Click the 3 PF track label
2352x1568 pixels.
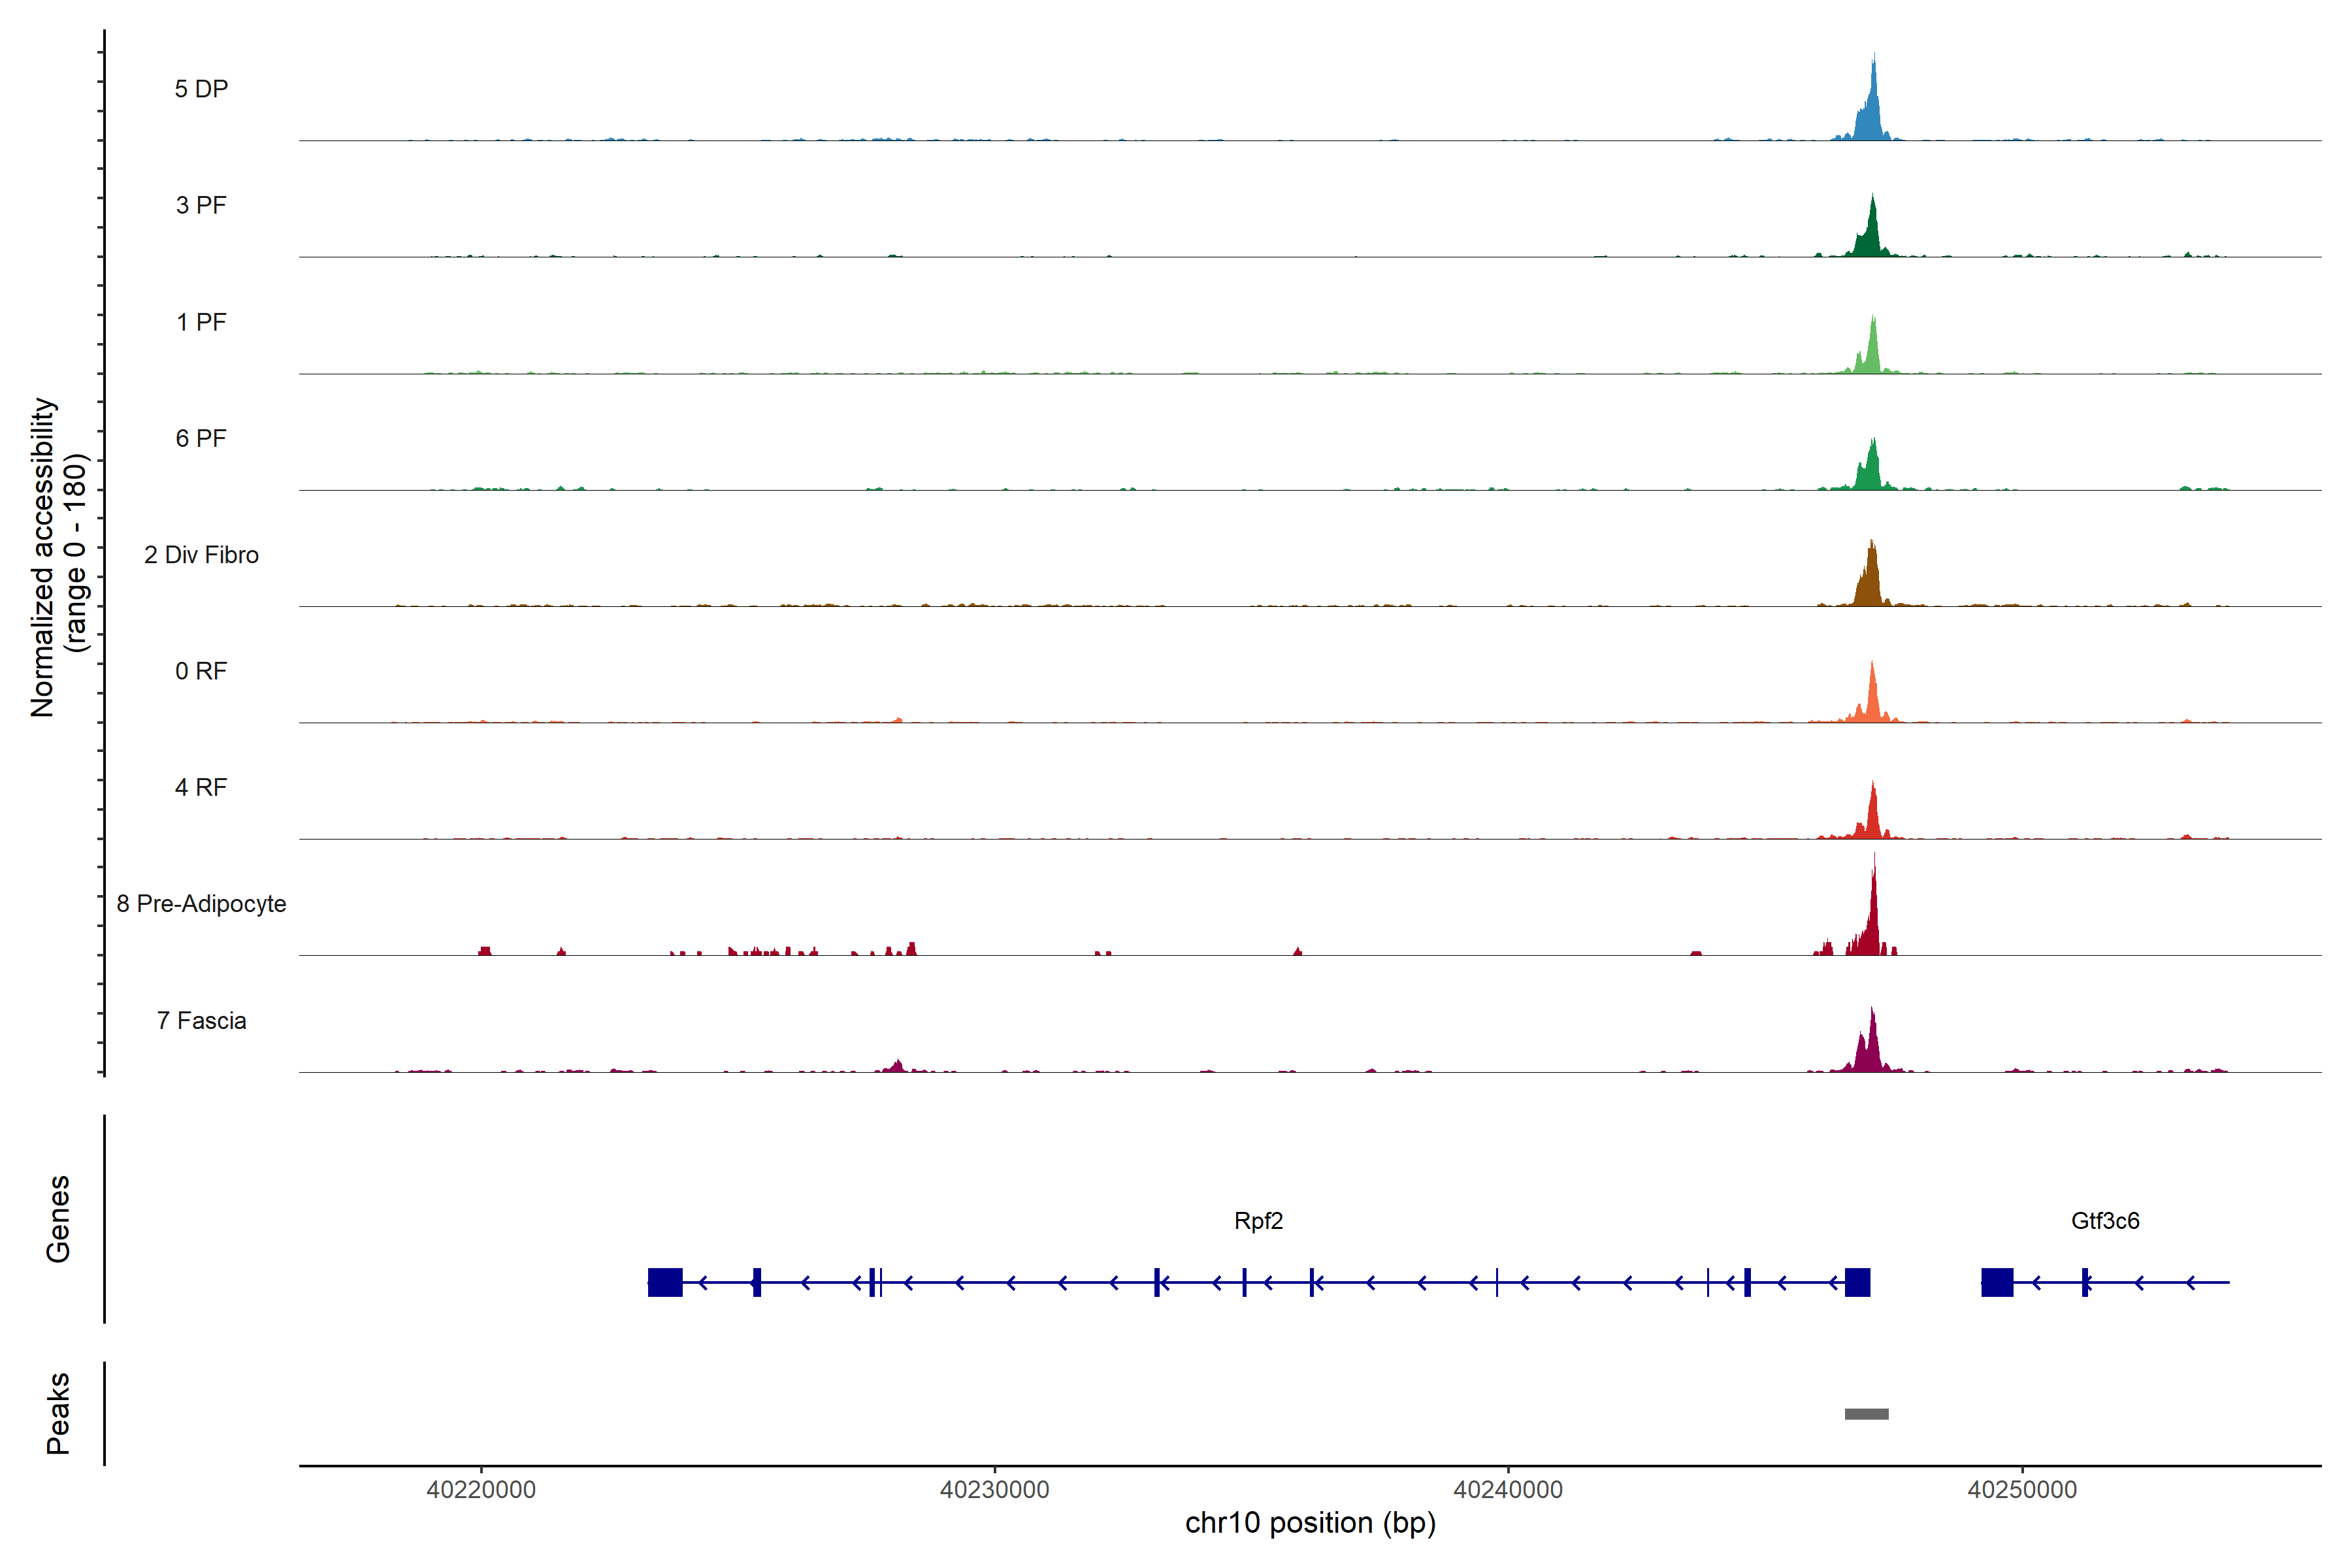[x=201, y=205]
